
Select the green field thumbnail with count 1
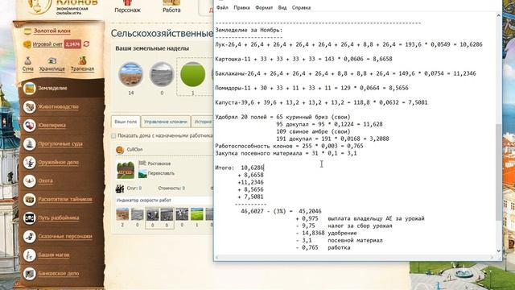(196, 214)
